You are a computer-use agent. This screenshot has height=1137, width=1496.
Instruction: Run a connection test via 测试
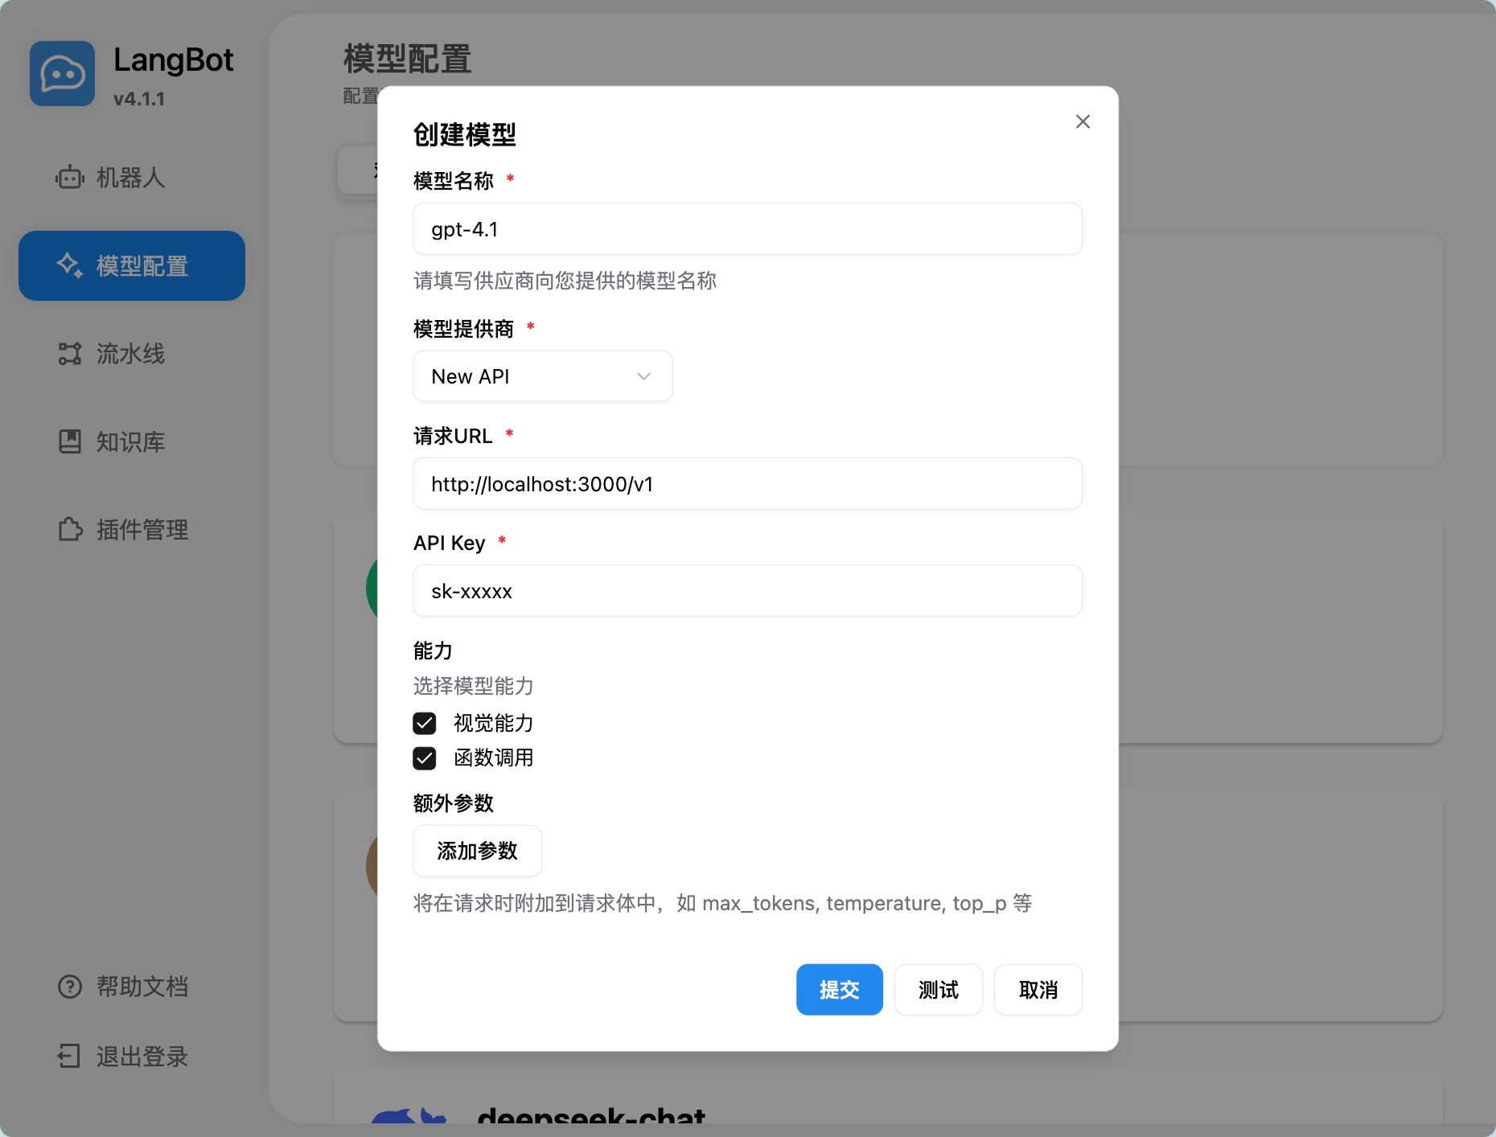click(x=938, y=990)
